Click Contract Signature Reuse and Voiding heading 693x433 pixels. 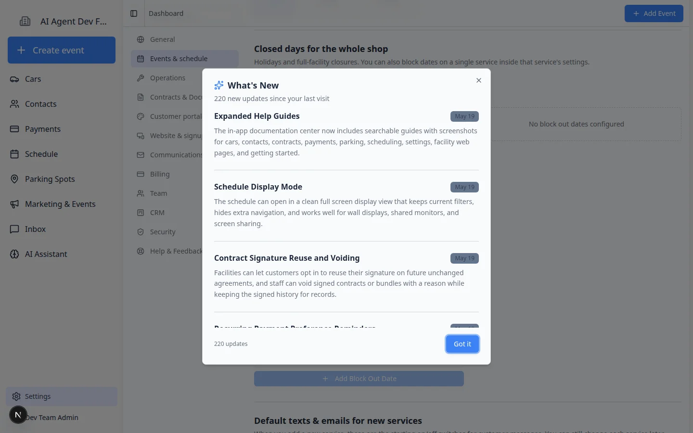click(x=287, y=258)
